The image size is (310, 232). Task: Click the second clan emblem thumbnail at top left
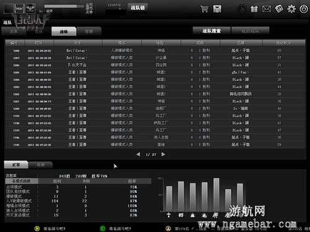(19, 9)
